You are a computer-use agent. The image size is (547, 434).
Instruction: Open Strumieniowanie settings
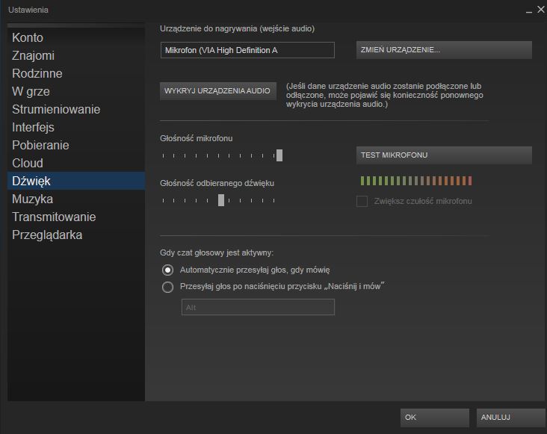[76, 110]
